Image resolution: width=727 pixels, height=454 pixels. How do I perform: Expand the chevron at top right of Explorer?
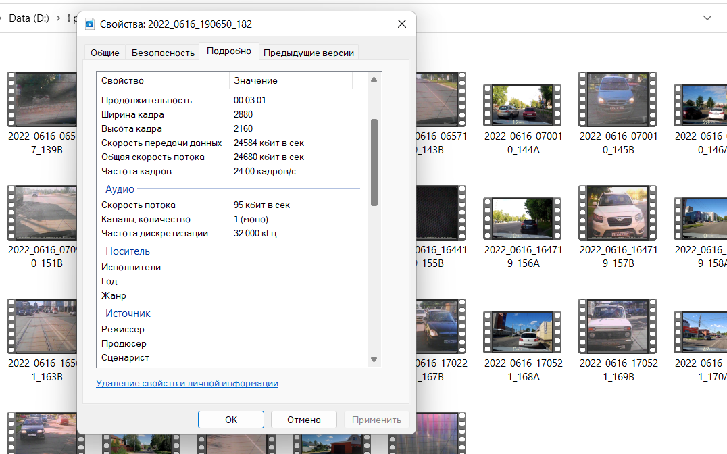point(707,18)
